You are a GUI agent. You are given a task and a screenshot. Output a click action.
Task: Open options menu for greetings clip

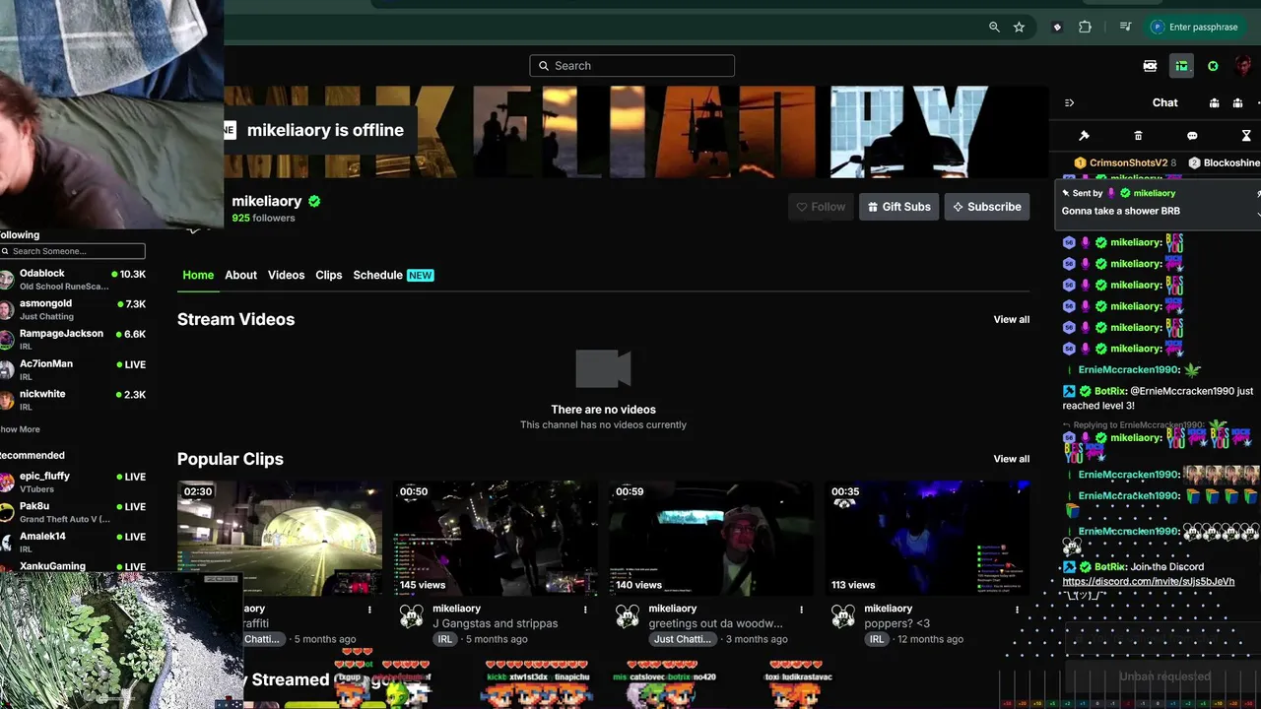[802, 610]
